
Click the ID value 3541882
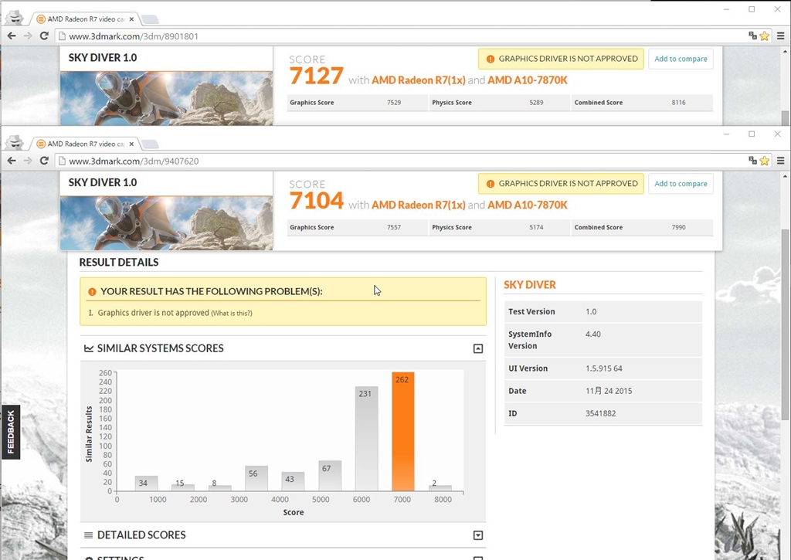tap(600, 413)
